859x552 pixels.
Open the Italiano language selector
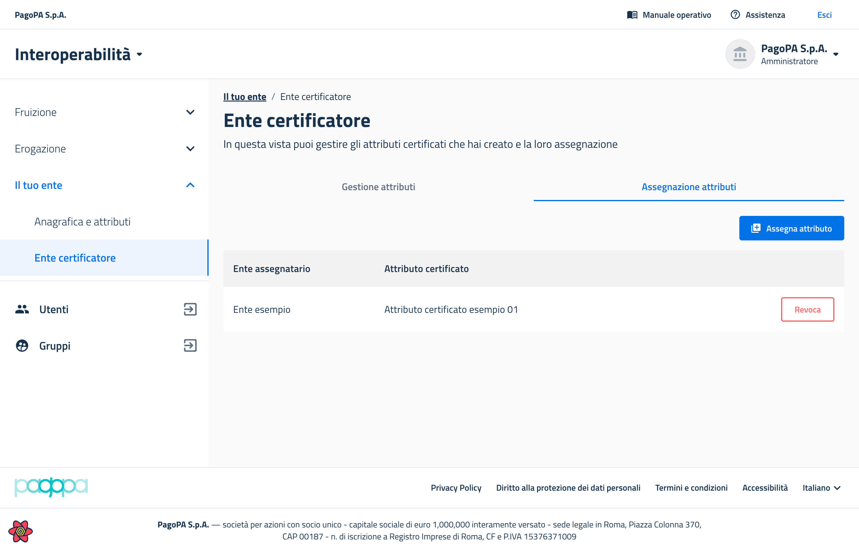[821, 488]
